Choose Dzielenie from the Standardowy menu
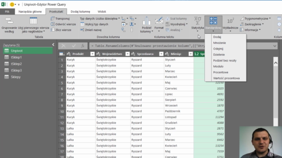The width and height of the screenshot is (282, 158). point(219,54)
